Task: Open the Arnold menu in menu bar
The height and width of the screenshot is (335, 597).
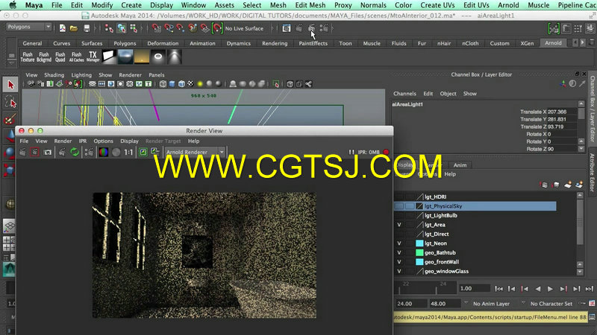Action: [508, 5]
